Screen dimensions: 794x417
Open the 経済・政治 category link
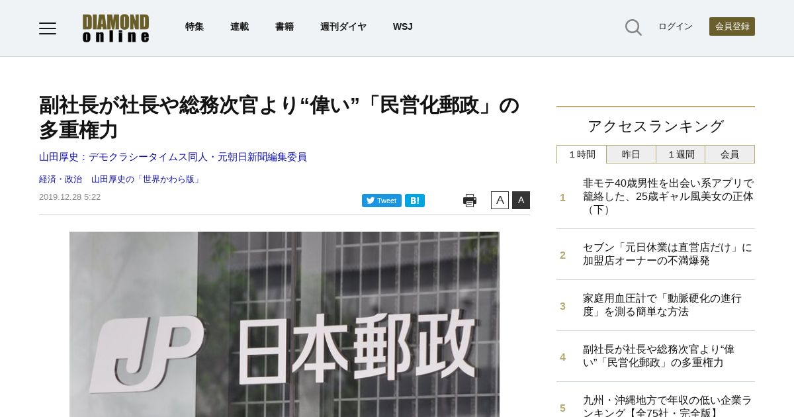61,179
